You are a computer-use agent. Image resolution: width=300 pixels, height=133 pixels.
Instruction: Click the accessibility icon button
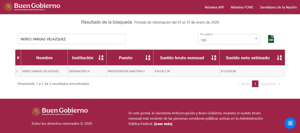click(x=290, y=123)
